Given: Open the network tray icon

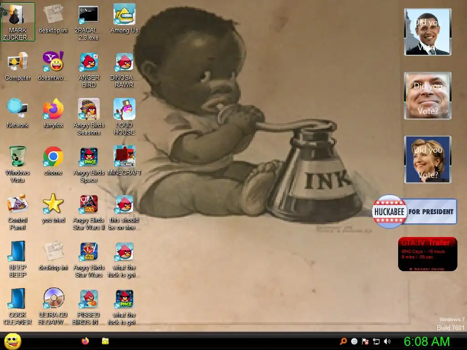Looking at the screenshot, I should click(x=376, y=342).
